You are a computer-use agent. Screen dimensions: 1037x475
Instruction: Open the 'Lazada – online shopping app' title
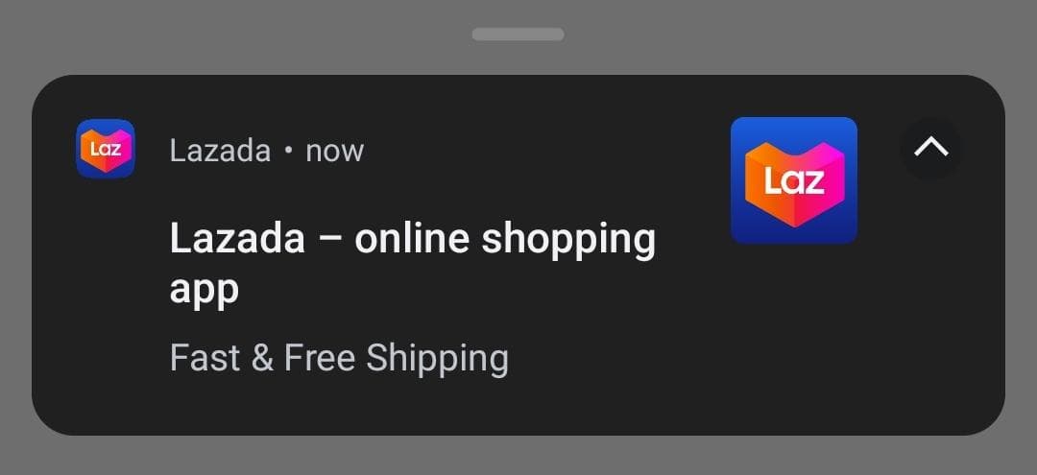point(413,262)
